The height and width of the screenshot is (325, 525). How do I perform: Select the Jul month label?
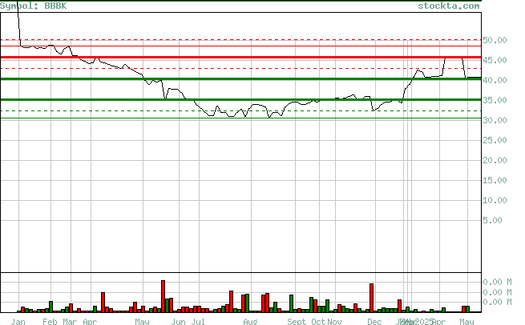point(198,322)
